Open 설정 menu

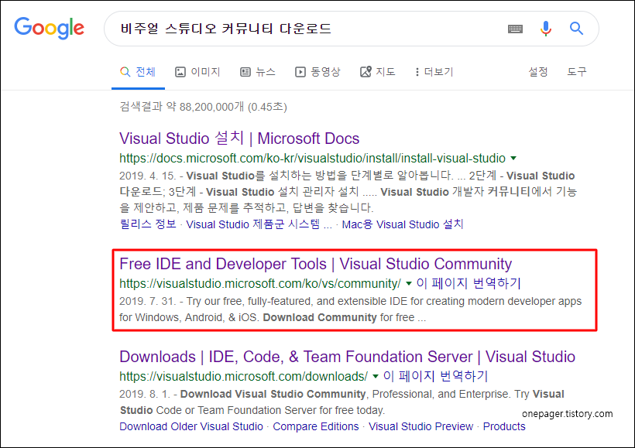[x=537, y=72]
